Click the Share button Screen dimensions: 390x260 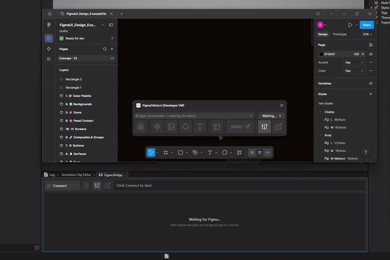367,25
